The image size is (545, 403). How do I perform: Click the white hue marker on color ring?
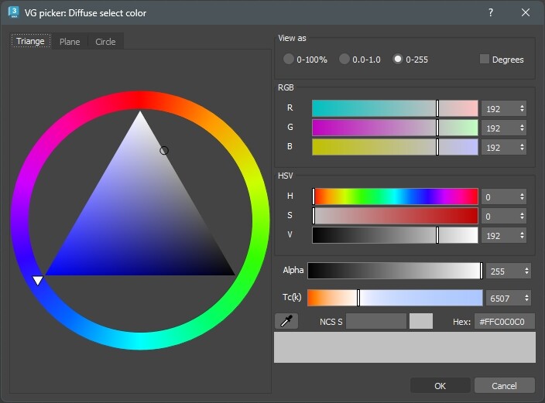click(37, 280)
